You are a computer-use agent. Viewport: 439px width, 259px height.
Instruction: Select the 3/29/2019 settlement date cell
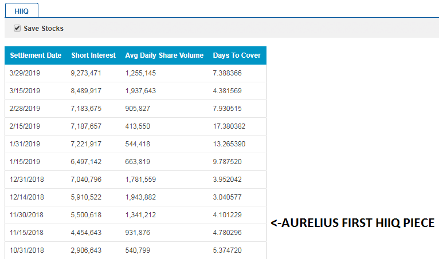(25, 73)
